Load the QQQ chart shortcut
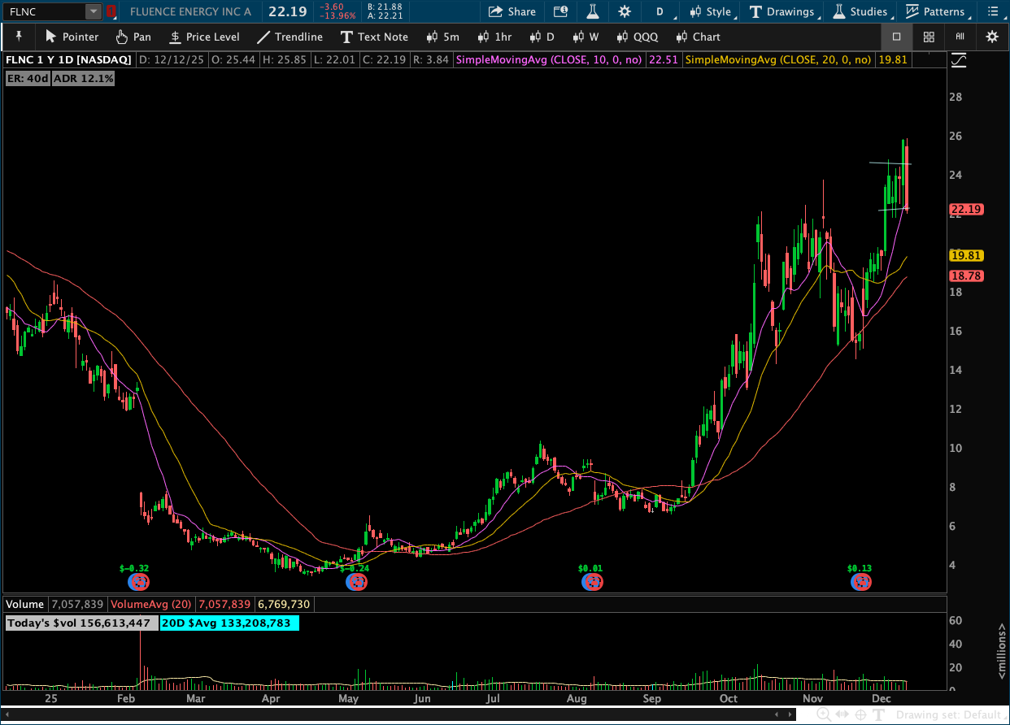Image resolution: width=1010 pixels, height=725 pixels. [x=637, y=37]
